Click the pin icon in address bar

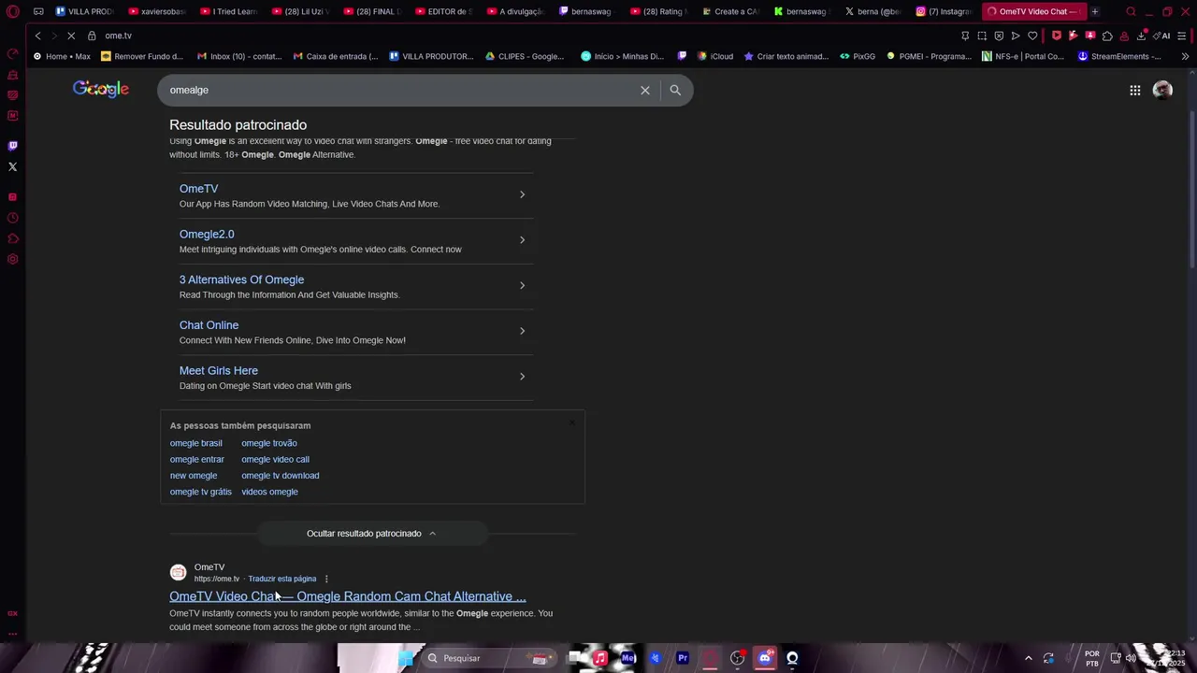pos(965,36)
